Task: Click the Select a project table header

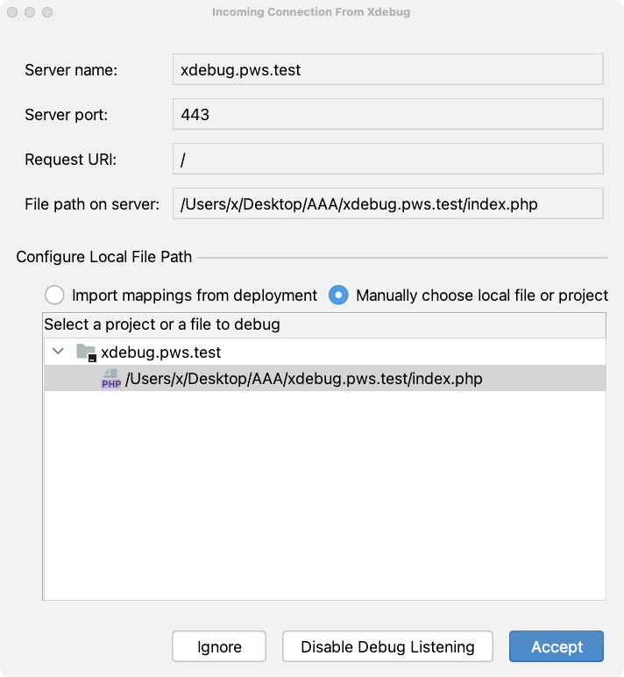Action: [324, 324]
